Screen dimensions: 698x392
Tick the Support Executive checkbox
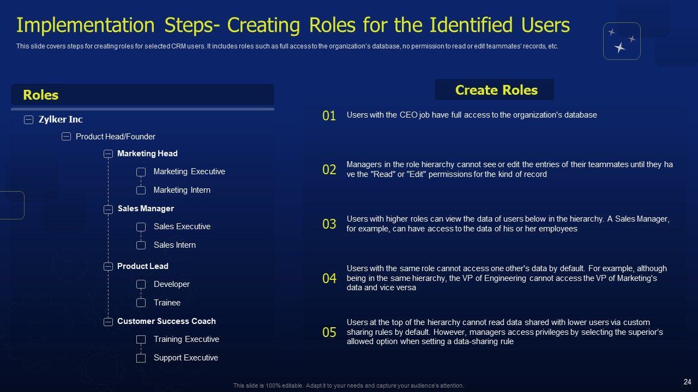(x=141, y=358)
